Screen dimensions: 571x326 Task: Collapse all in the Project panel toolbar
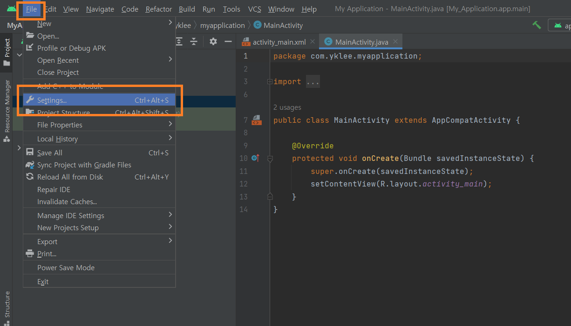point(194,41)
